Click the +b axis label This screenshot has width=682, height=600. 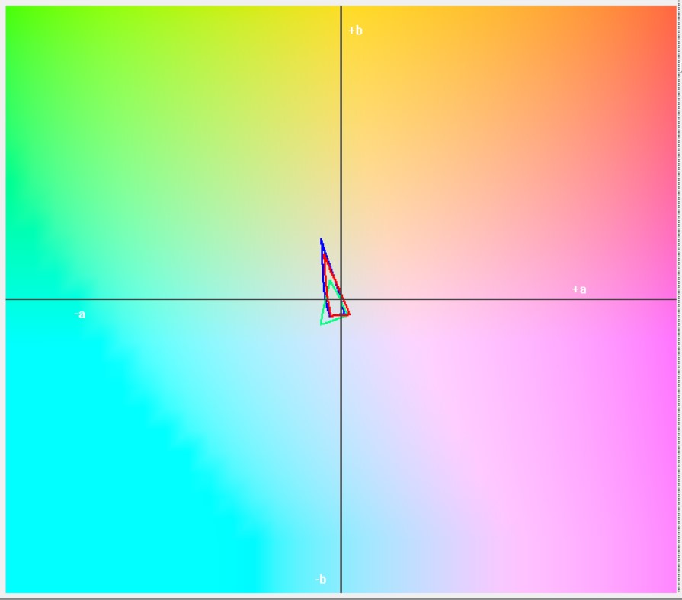coord(355,30)
